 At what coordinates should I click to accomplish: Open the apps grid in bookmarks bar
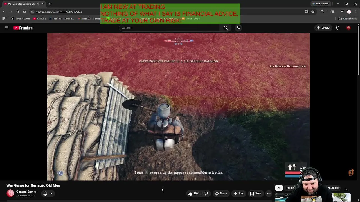click(4, 19)
